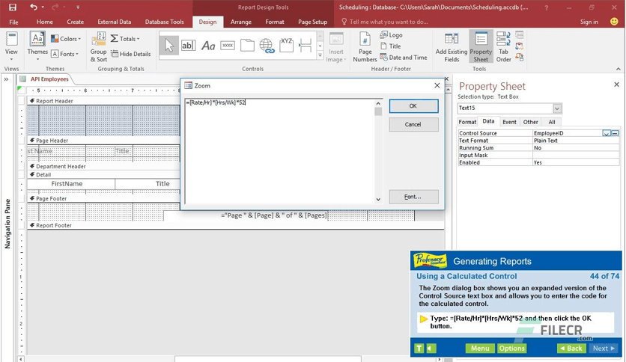626x362 pixels.
Task: Click the Group & Sort button
Action: coord(99,47)
